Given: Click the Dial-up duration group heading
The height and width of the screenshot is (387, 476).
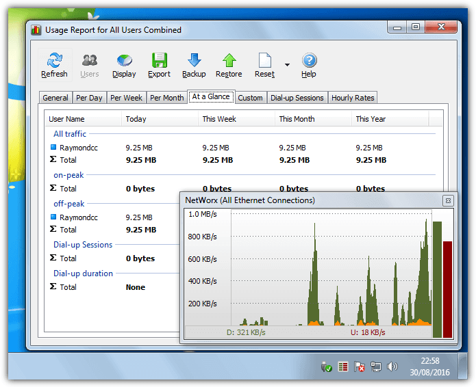Looking at the screenshot, I should pos(83,273).
